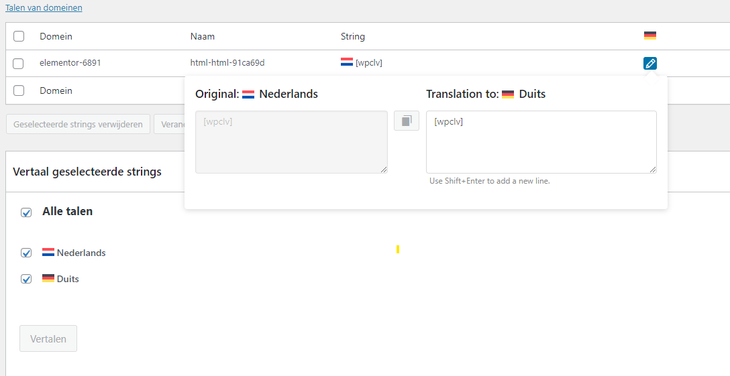This screenshot has height=376, width=730.
Task: Click the original Nederlands text area
Action: [x=291, y=142]
